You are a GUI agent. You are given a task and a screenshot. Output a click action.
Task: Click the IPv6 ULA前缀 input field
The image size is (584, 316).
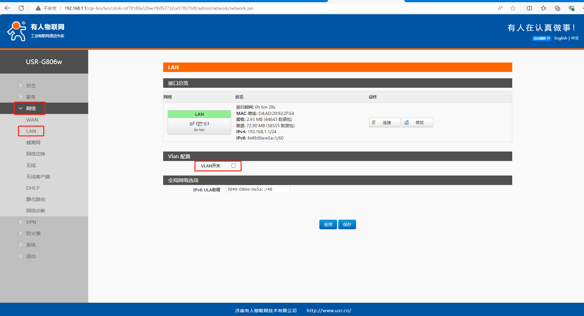(258, 189)
